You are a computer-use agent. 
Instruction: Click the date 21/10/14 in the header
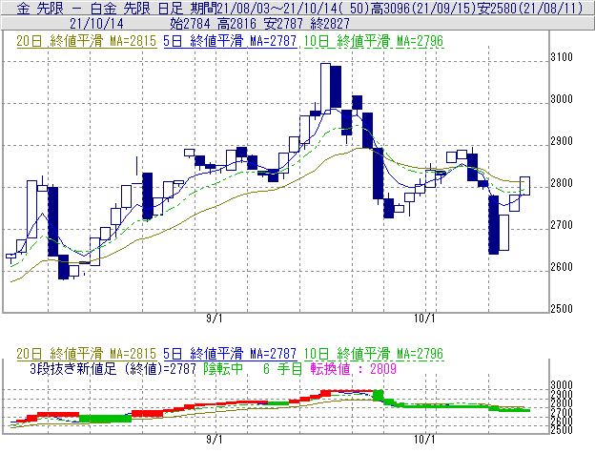(x=96, y=24)
